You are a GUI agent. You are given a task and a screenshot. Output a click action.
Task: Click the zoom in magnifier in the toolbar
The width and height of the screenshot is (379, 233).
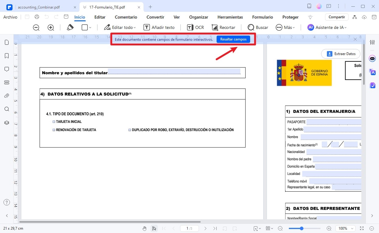click(51, 27)
